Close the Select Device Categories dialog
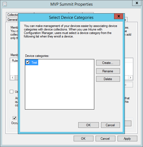Viewport: 143px width, 147px height. coord(119,16)
